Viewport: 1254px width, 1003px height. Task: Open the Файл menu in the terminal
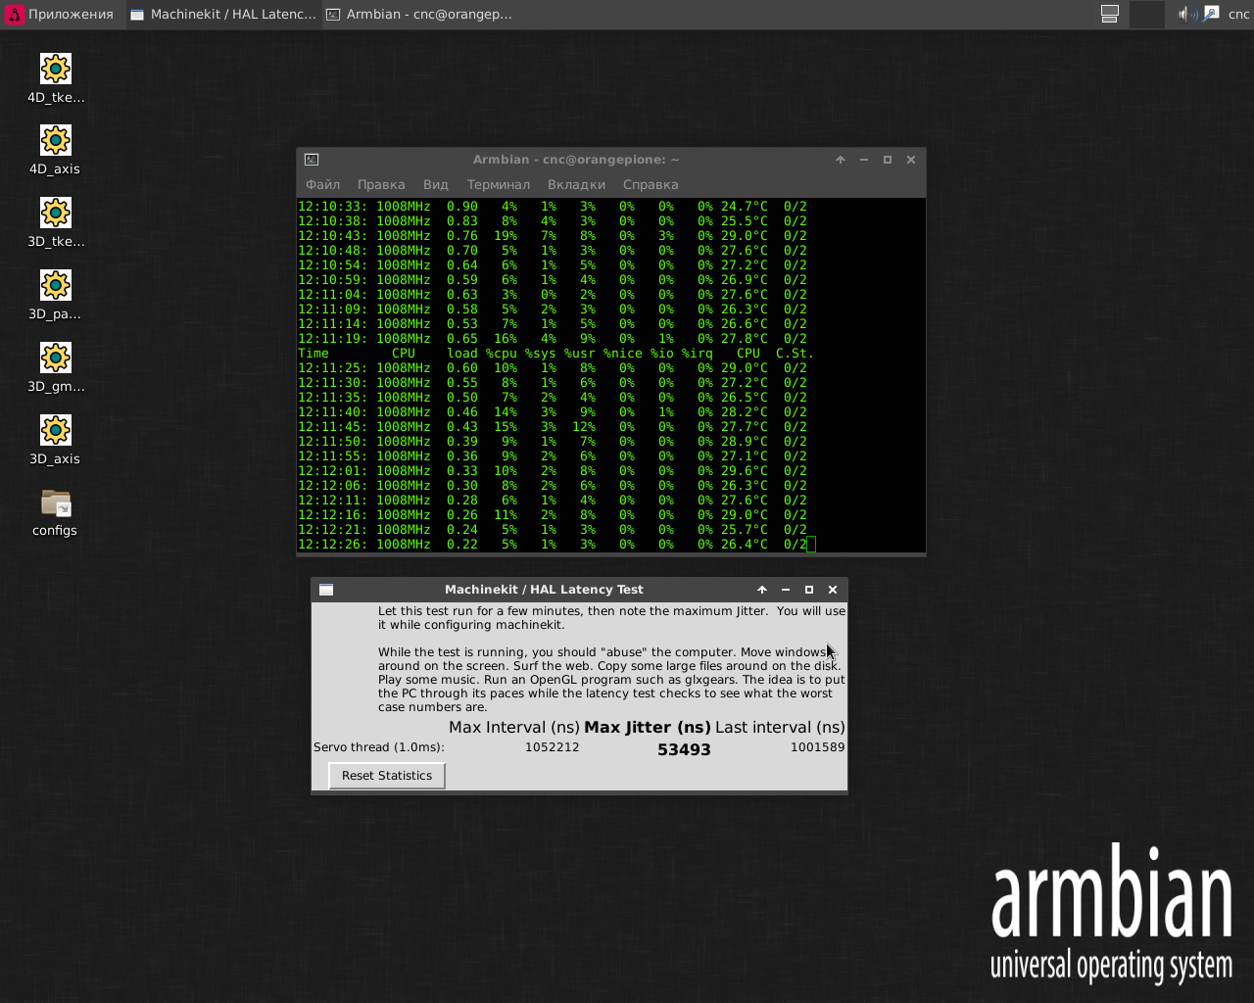tap(322, 184)
